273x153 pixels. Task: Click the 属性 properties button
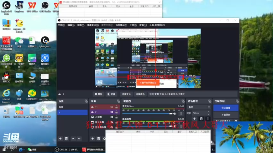(x=98, y=94)
